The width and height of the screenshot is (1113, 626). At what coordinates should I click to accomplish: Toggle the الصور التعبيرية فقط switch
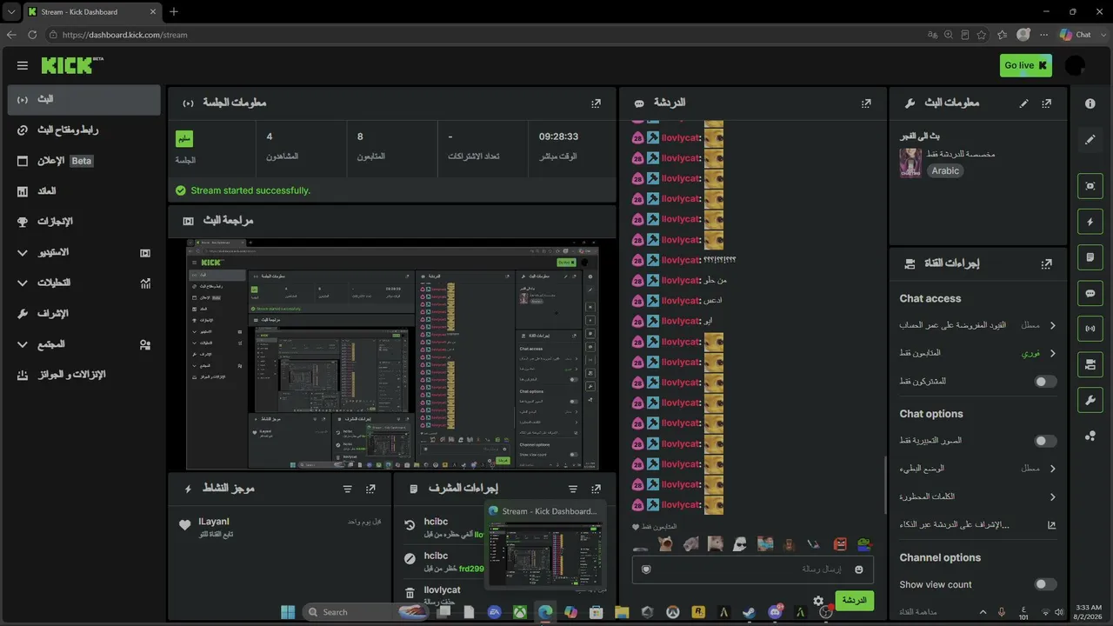click(x=1045, y=441)
